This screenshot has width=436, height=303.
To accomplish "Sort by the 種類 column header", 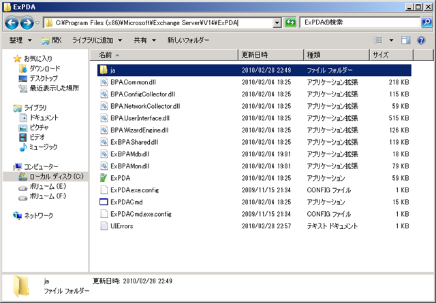I will point(337,55).
